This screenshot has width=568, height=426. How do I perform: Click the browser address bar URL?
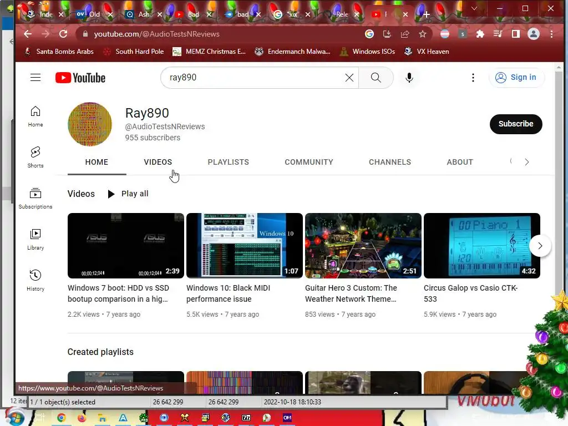157,34
